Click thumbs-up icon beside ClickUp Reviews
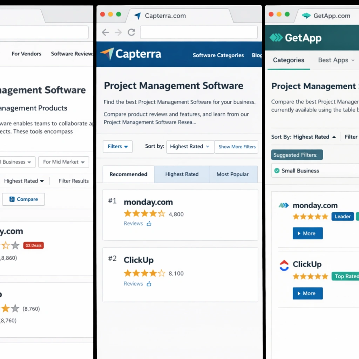Viewport: 359px width, 359px height. pyautogui.click(x=149, y=284)
